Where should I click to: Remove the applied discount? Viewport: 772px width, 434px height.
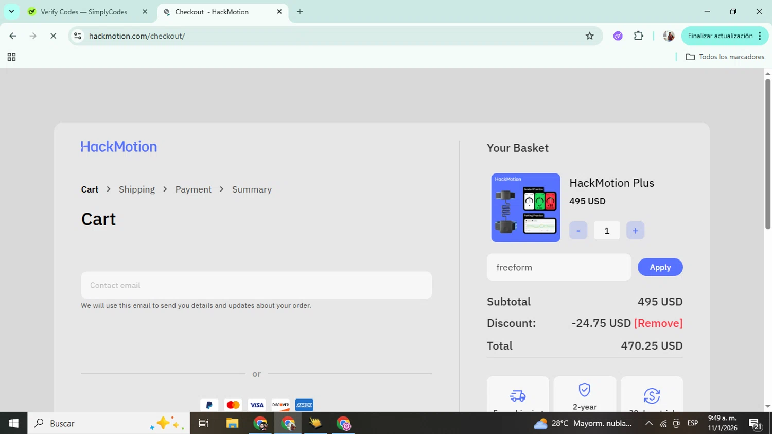click(658, 323)
